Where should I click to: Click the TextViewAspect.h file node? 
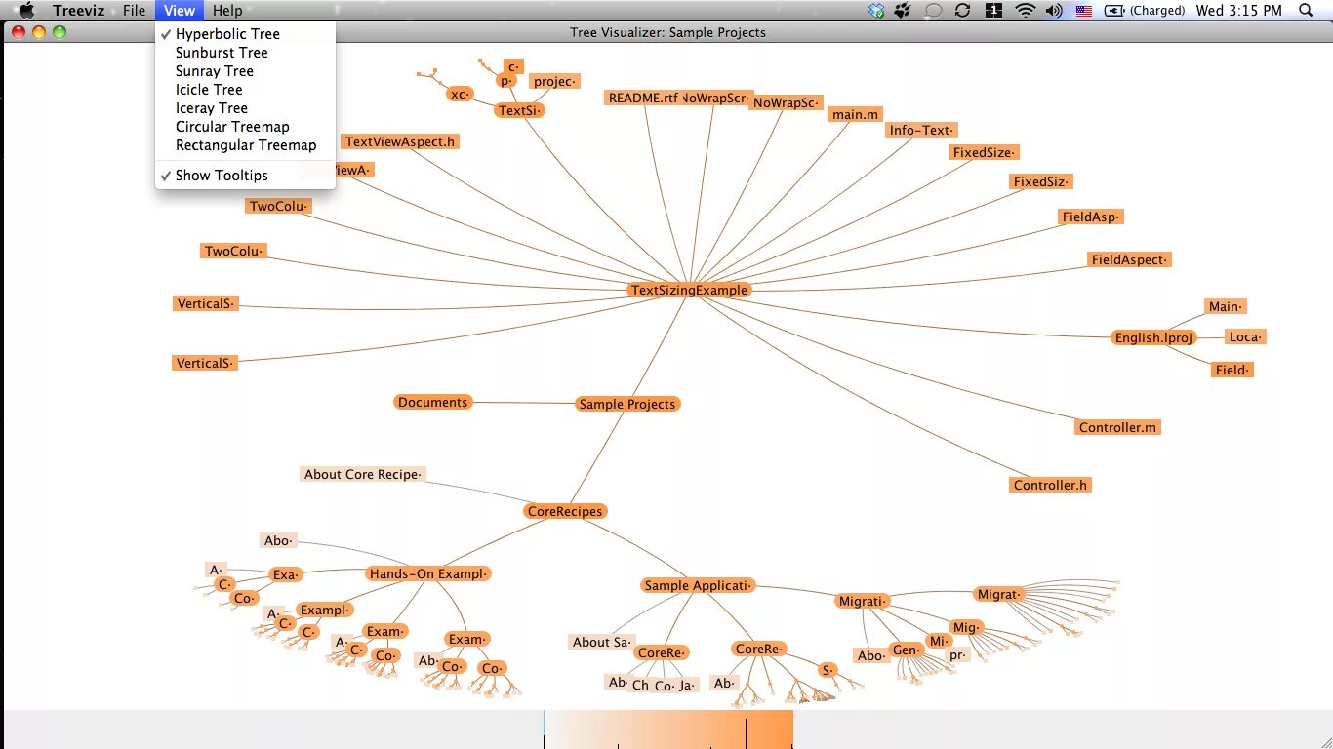(x=400, y=141)
